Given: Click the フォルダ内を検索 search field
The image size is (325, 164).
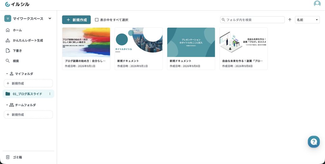Looking at the screenshot, I should pos(252,20).
